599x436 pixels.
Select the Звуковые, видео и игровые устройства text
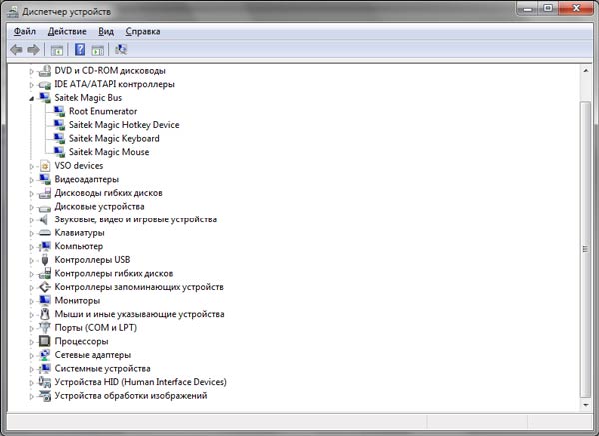click(136, 219)
